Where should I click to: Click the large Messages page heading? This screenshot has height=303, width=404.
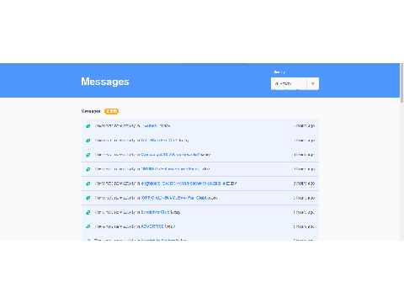[105, 82]
